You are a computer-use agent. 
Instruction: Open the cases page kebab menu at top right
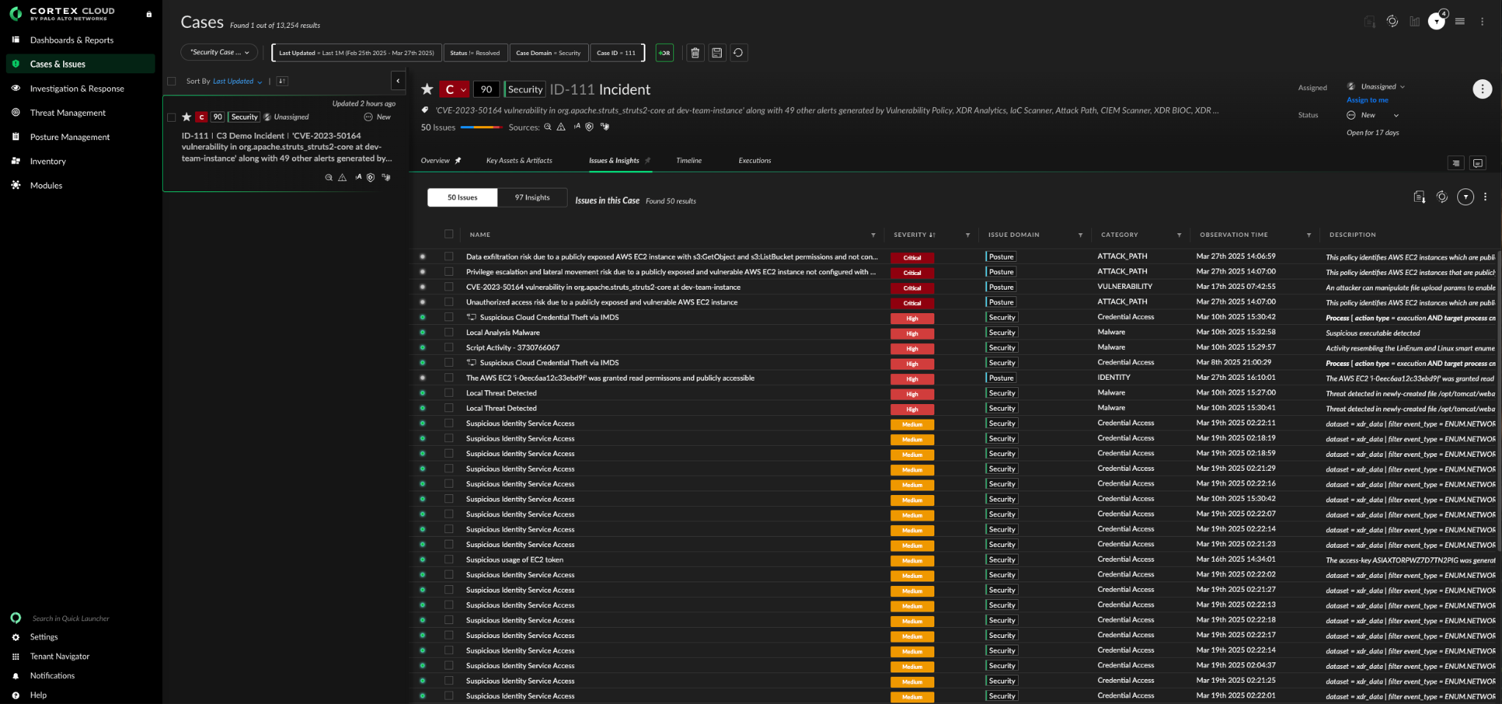coord(1482,21)
